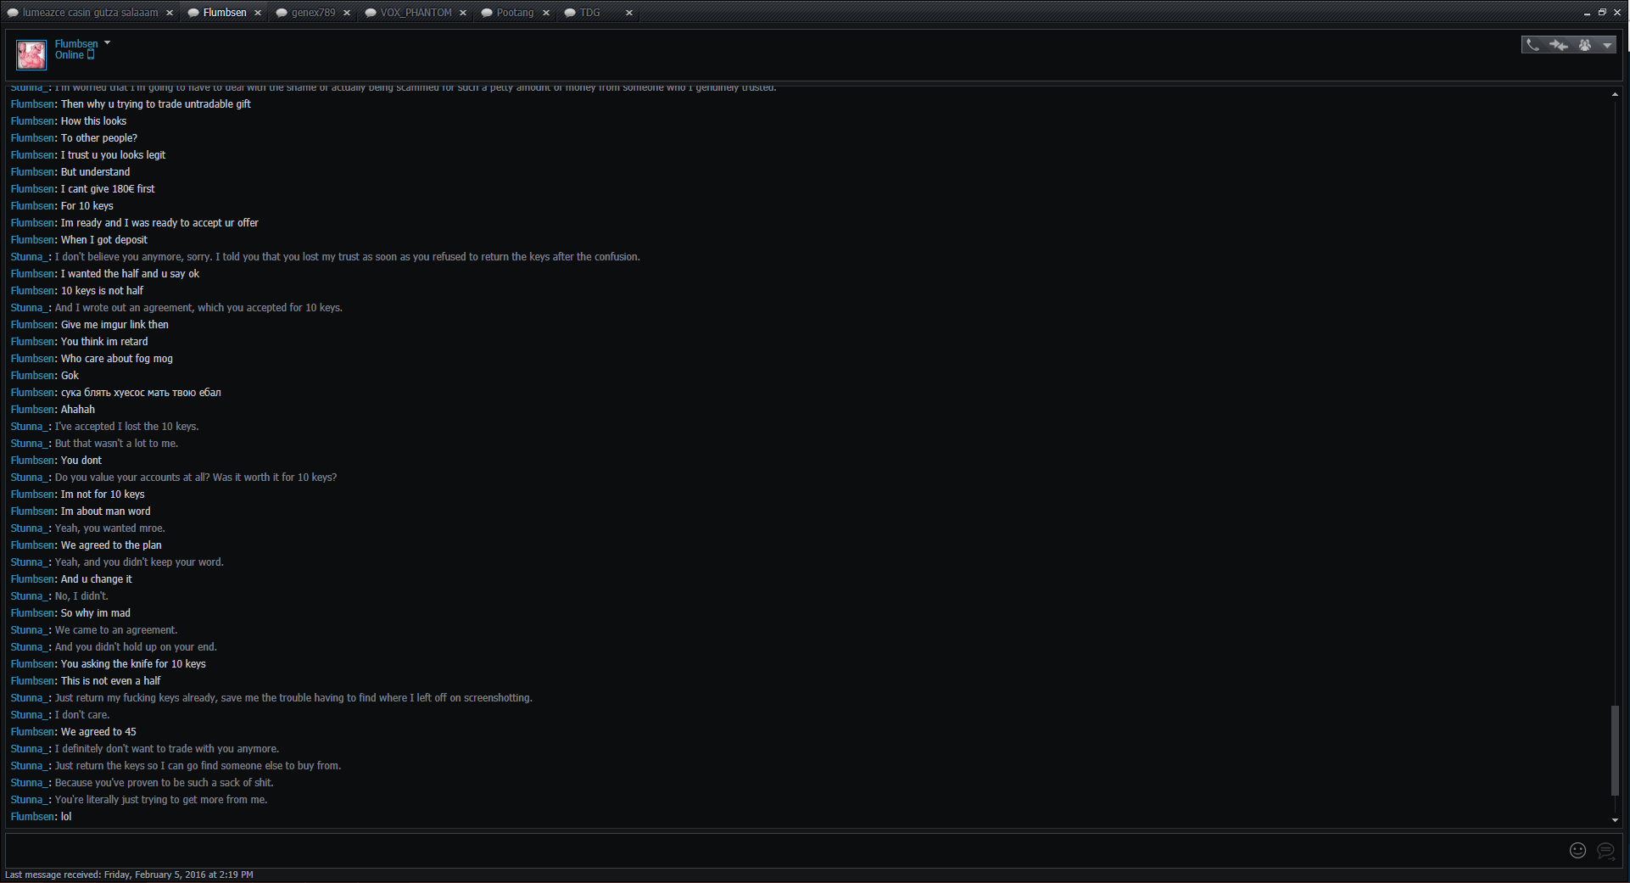This screenshot has height=883, width=1630.
Task: Click the invite to trade arrows icon
Action: click(1558, 45)
